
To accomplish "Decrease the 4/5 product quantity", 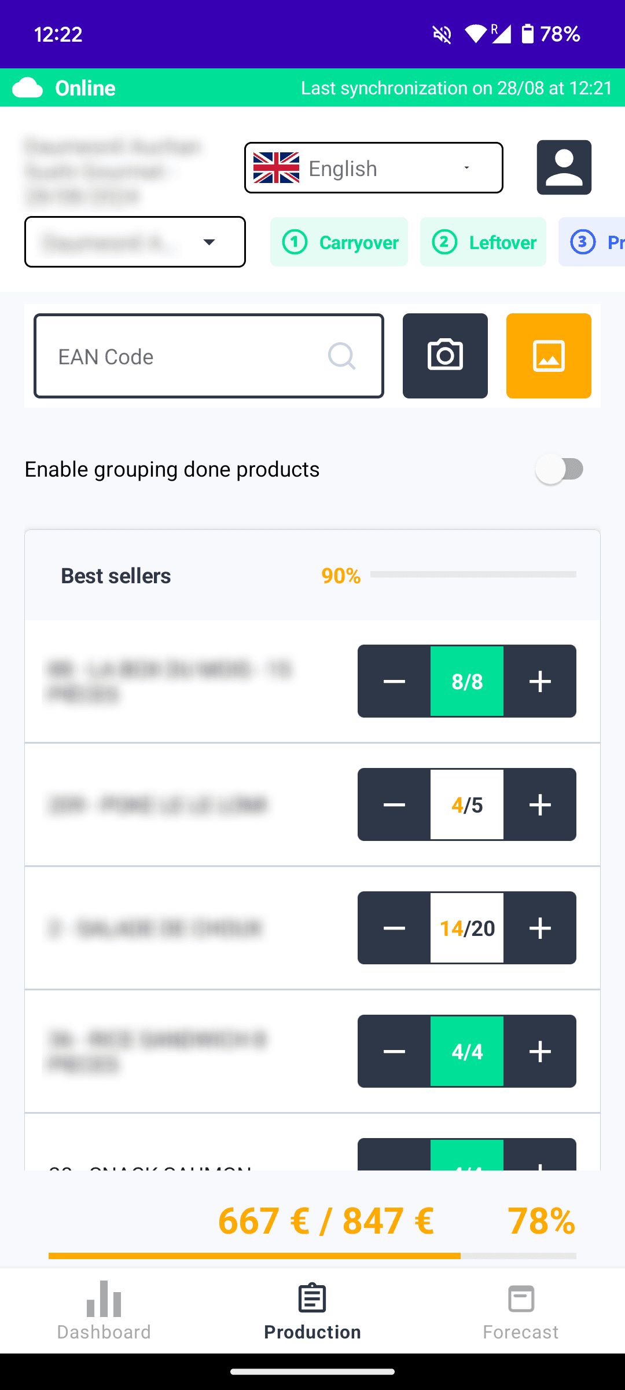I will point(394,804).
